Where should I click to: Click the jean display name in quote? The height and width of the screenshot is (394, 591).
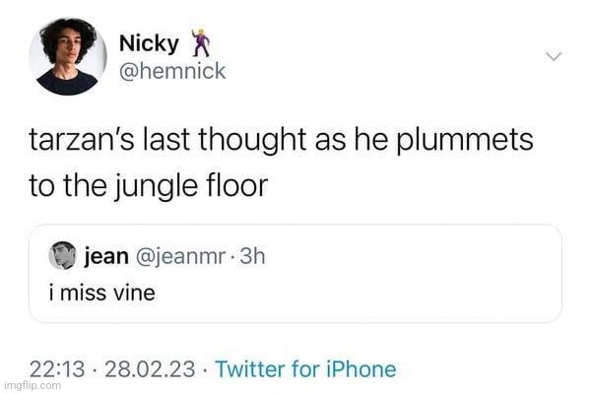(x=106, y=256)
